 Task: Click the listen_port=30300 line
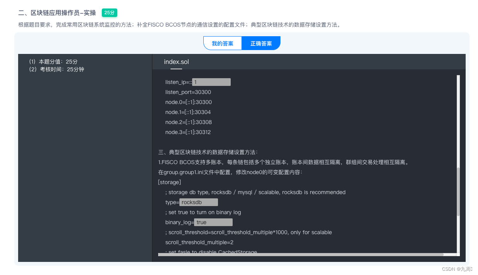point(188,92)
